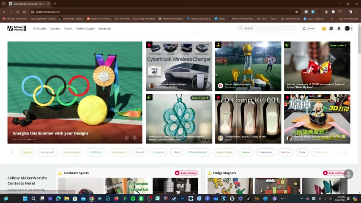Open the Contests menu

click(x=55, y=28)
